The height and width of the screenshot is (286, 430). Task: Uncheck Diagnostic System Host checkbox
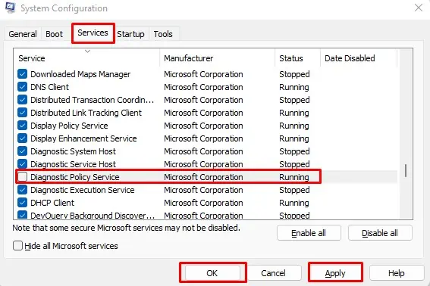click(x=22, y=151)
